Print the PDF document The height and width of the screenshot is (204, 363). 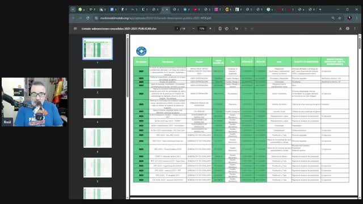pyautogui.click(x=348, y=29)
